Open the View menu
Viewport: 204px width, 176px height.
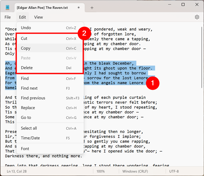(38, 17)
